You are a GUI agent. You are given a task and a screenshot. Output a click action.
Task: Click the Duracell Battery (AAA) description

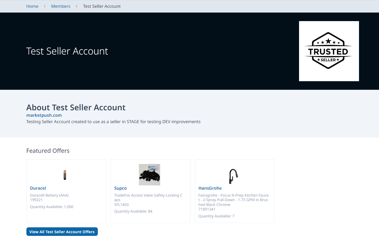coord(49,195)
